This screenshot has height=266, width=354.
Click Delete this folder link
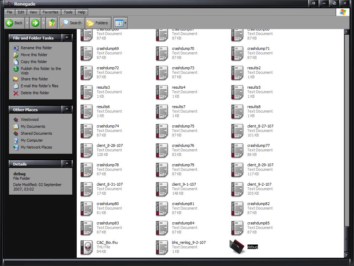click(x=35, y=93)
